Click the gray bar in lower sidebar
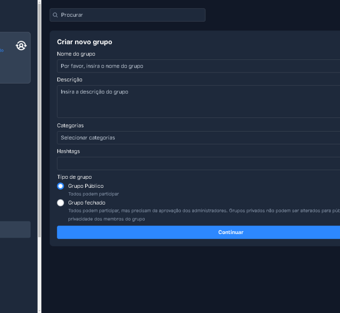The image size is (340, 313). pos(15,230)
